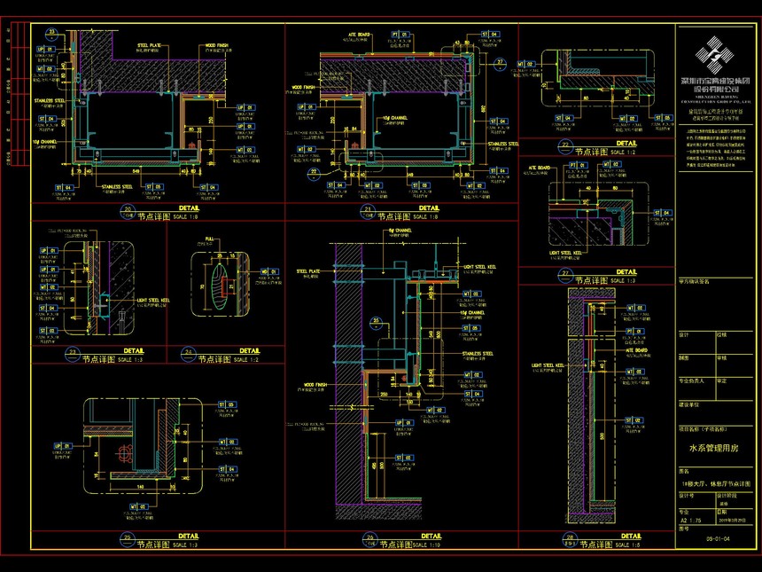Select the "LIGHT STEEL KEEL" label in detail 23
Image resolution: width=762 pixels, height=572 pixels.
click(153, 300)
